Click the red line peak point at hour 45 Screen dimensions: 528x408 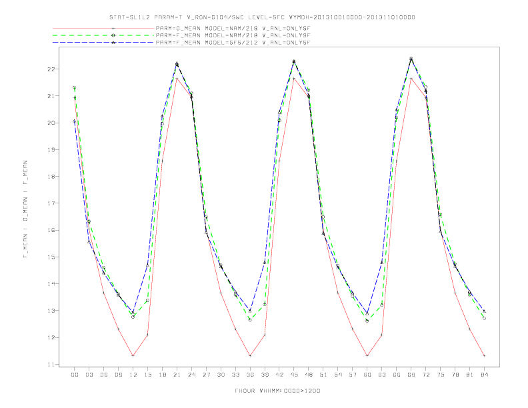(x=294, y=79)
